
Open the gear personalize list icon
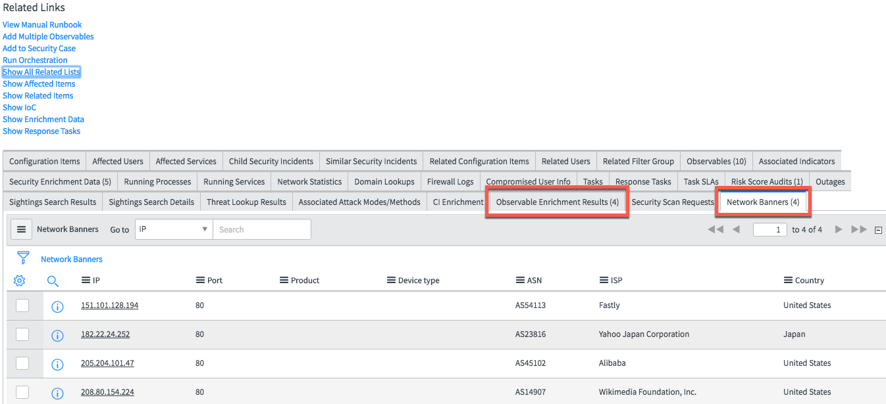point(20,281)
